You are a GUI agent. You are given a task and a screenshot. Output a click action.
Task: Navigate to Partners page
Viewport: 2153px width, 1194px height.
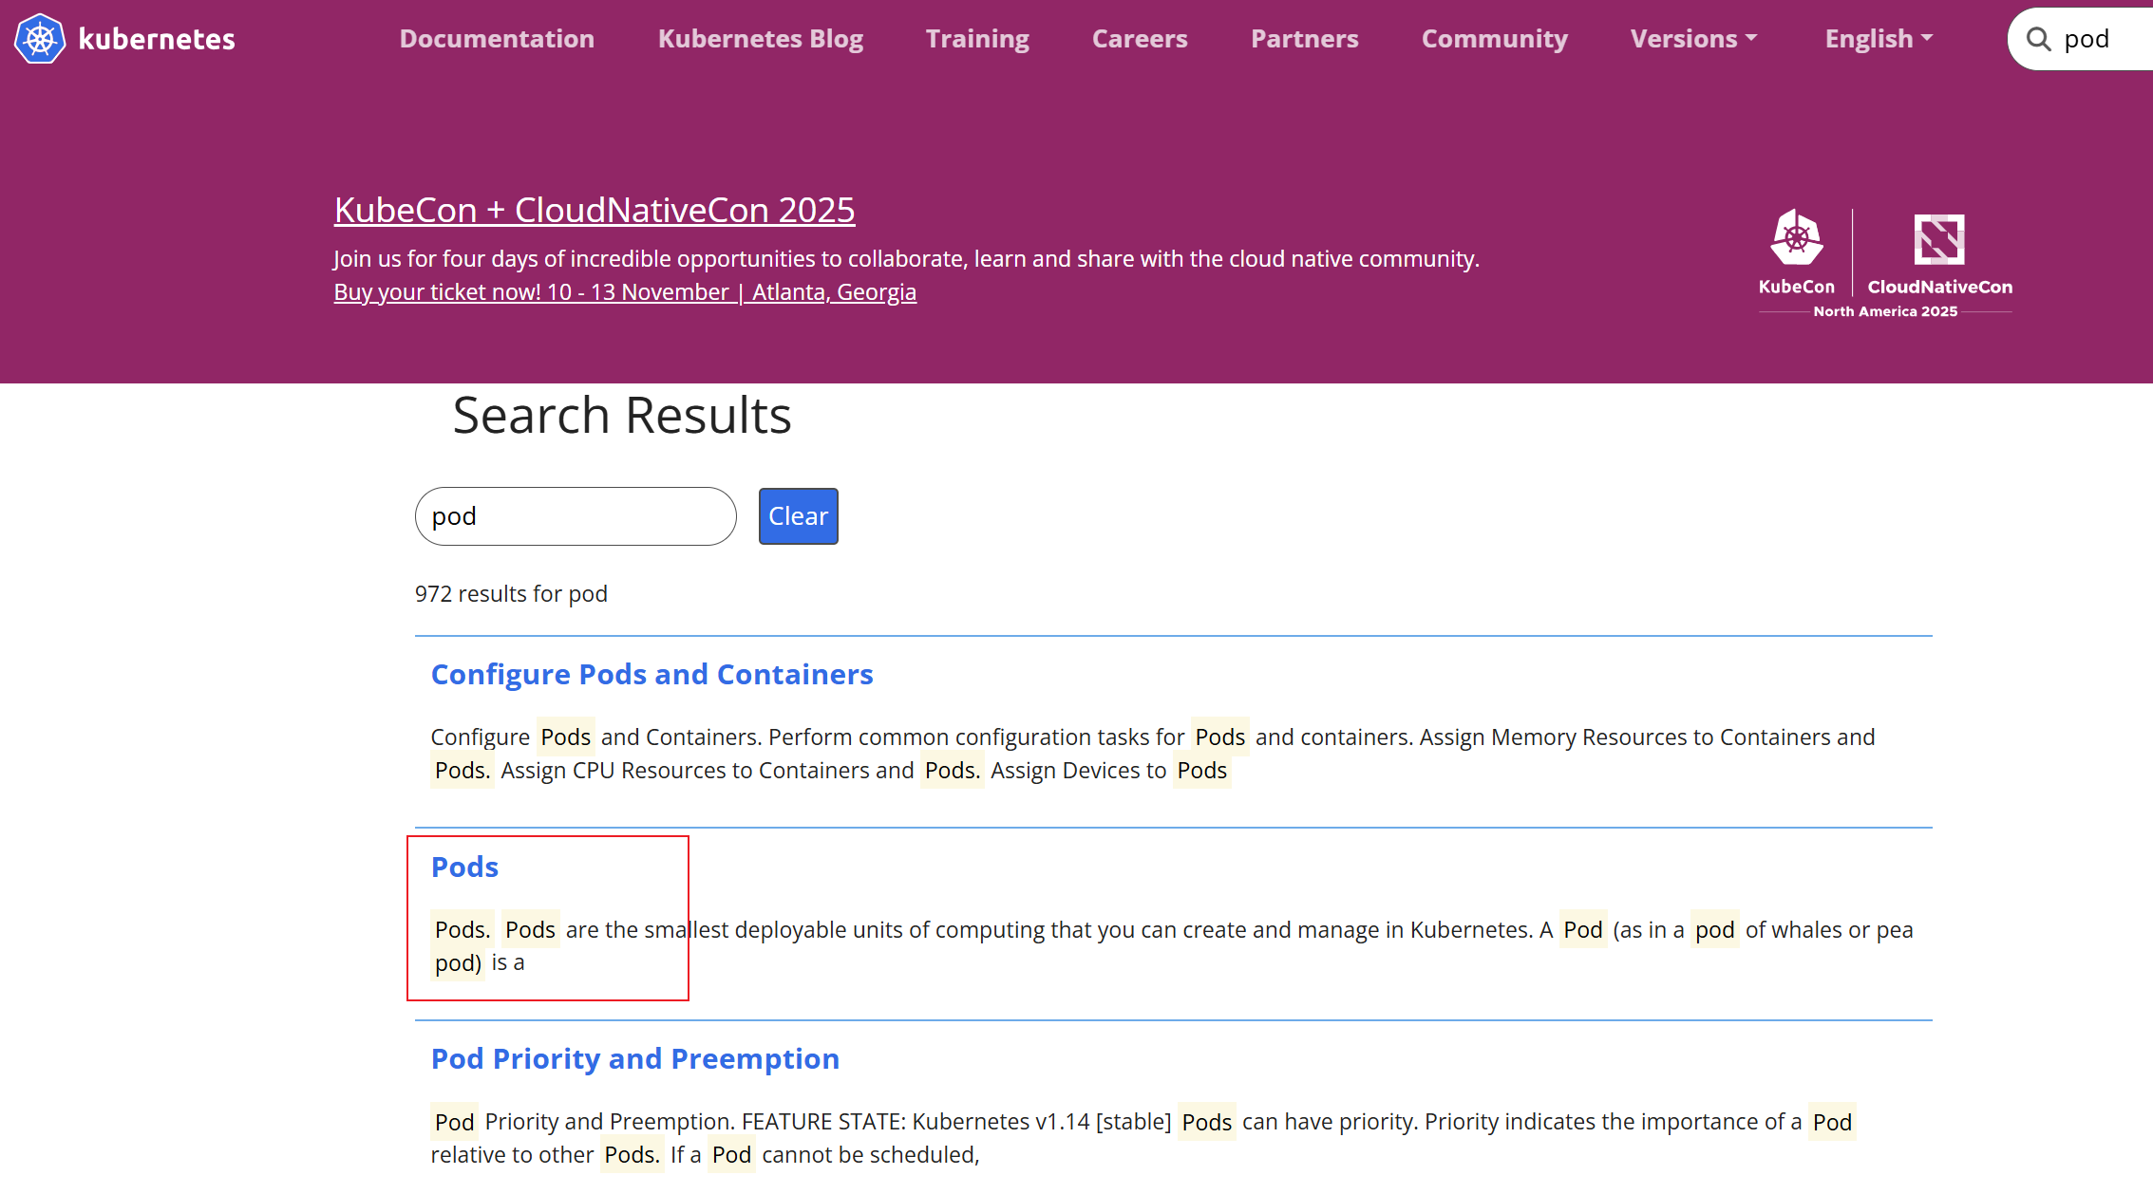point(1304,39)
